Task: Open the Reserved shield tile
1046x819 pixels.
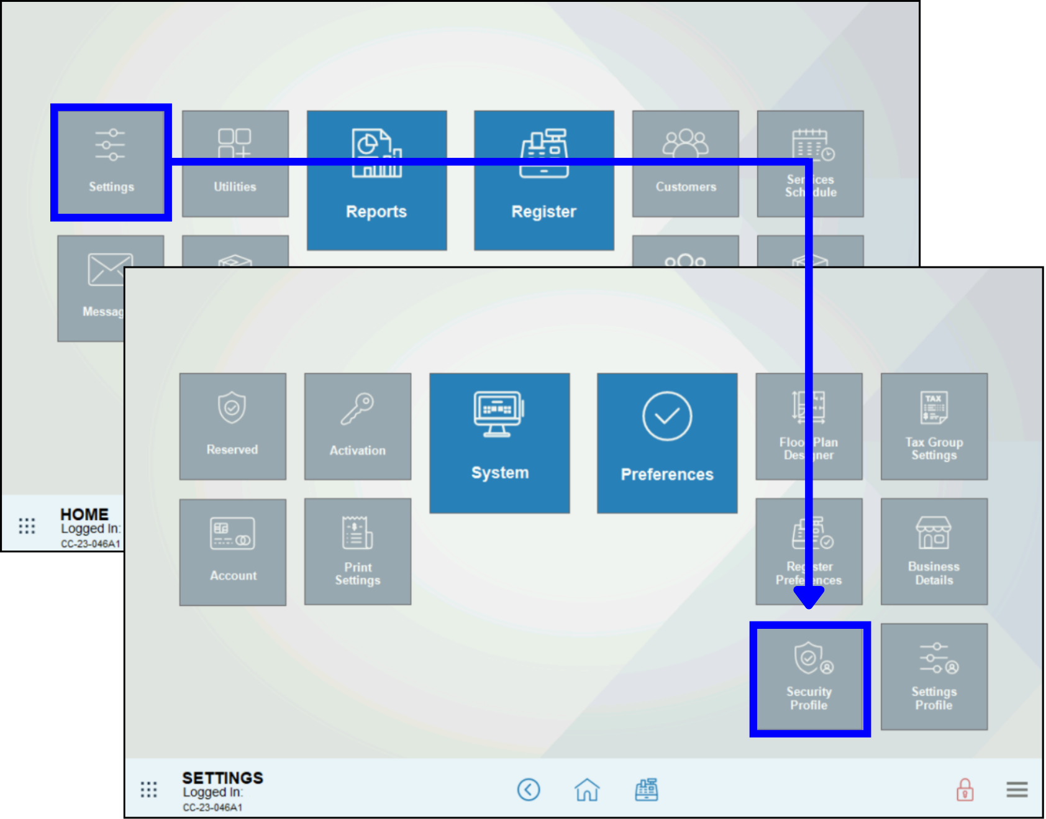Action: tap(233, 426)
